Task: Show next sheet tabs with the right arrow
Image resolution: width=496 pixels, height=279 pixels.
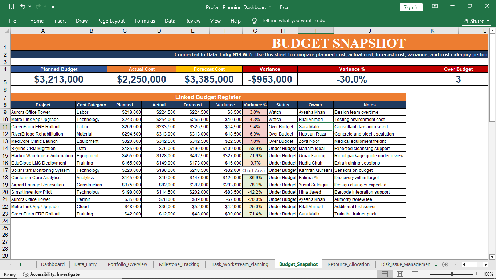Action: click(x=21, y=264)
